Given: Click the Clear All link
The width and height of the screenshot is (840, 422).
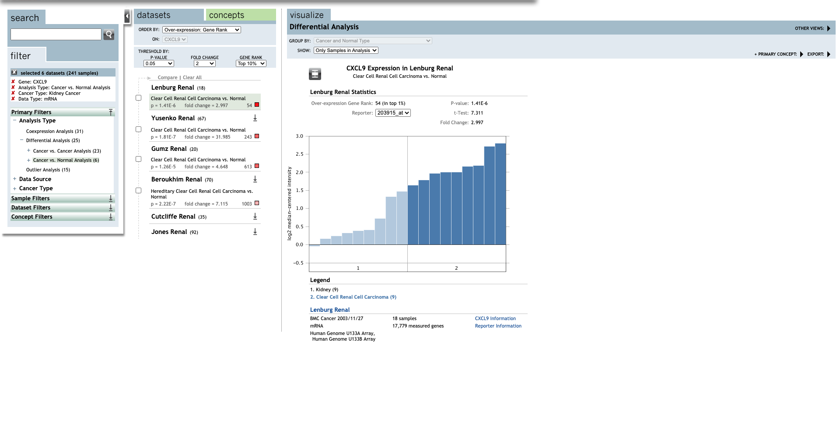Looking at the screenshot, I should coord(192,77).
